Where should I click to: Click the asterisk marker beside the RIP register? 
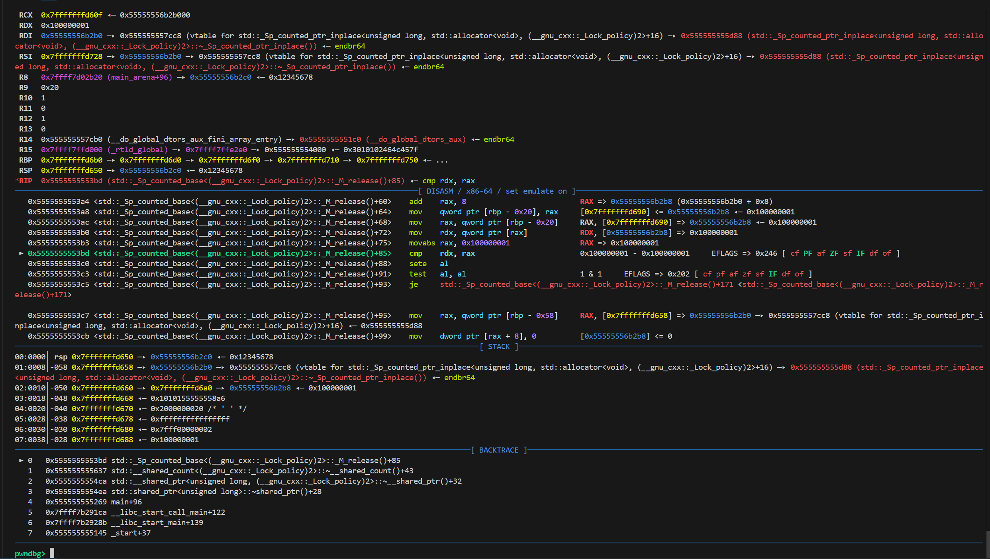tap(17, 181)
